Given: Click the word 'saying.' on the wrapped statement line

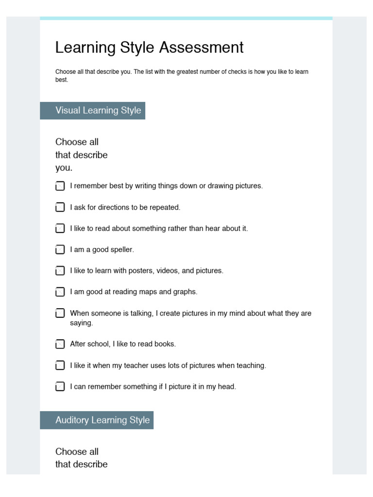Looking at the screenshot, I should pos(81,323).
